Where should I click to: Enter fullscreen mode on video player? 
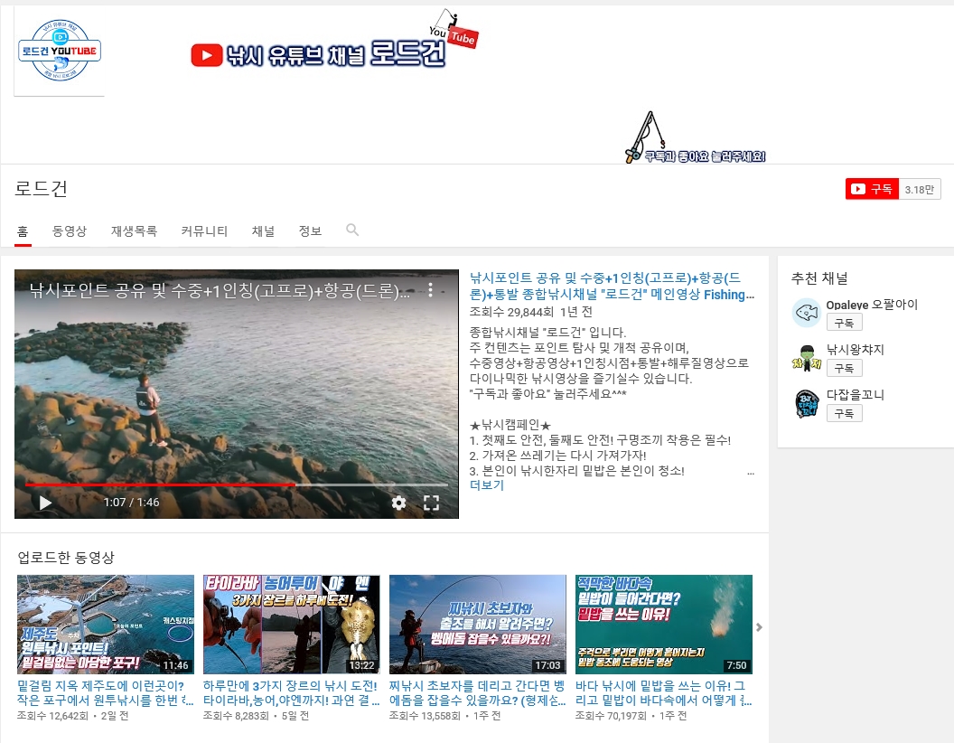pyautogui.click(x=432, y=503)
